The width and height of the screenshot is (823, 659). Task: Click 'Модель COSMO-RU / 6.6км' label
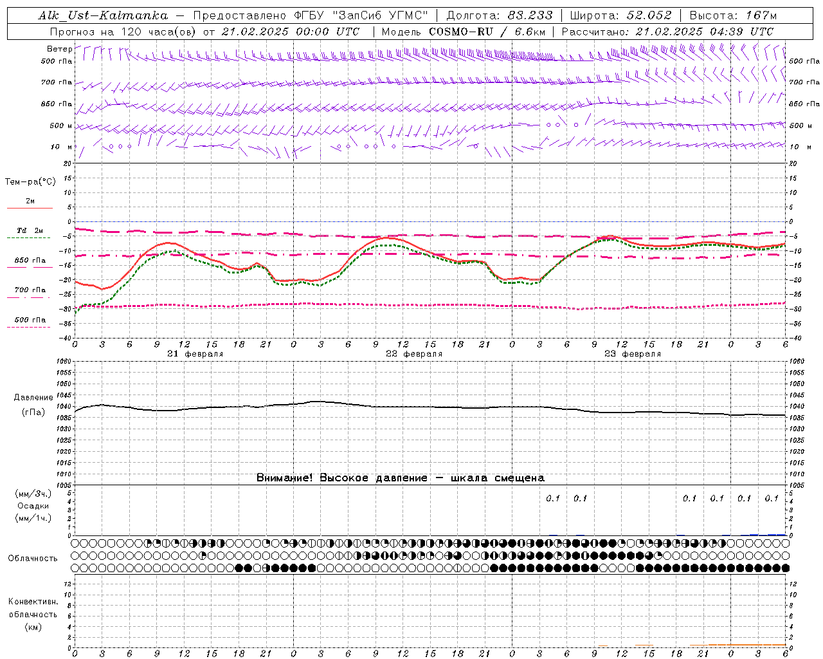[x=463, y=32]
